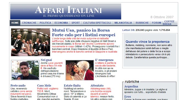Image resolution: width=179 pixels, height=100 pixels.
Task: Follow 'Abbiategrasso (Mi), una bomba scoppia' link
Action: [x=101, y=93]
